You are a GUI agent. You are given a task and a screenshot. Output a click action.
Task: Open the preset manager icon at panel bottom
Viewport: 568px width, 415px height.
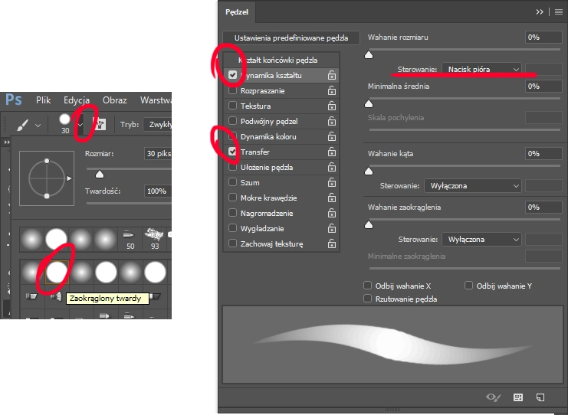point(517,397)
